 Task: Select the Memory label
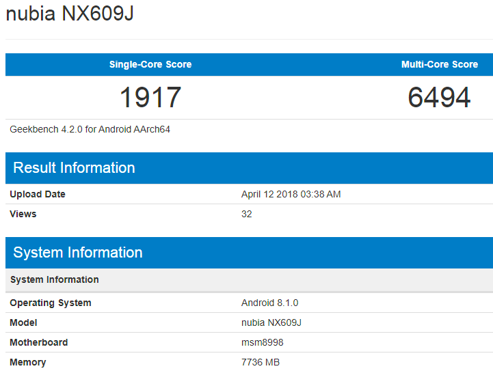tap(27, 362)
